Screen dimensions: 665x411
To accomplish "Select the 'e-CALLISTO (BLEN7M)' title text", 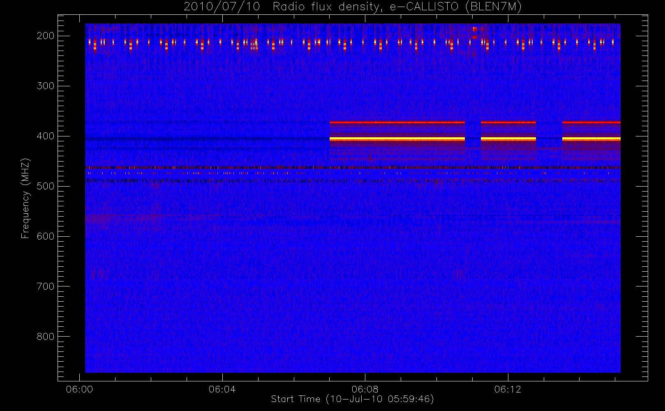I will click(x=455, y=7).
